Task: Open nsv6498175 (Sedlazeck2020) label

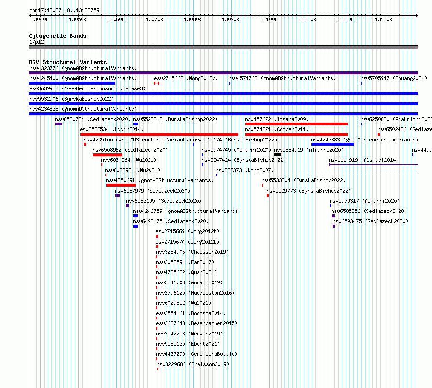Action: 171,221
